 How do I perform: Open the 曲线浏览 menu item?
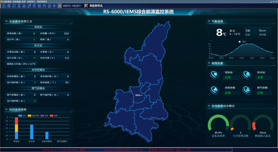[x=67, y=6]
